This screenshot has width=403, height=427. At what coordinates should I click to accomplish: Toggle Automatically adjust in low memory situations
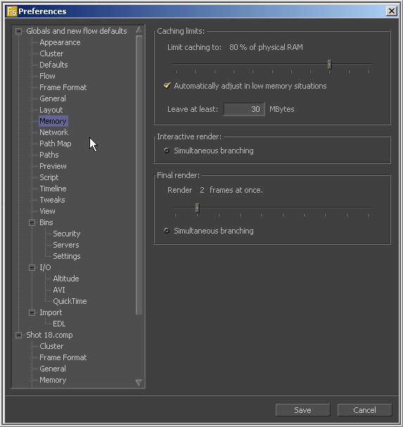167,86
